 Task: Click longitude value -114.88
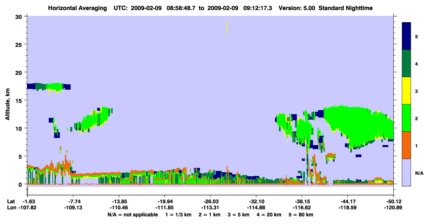pos(256,208)
